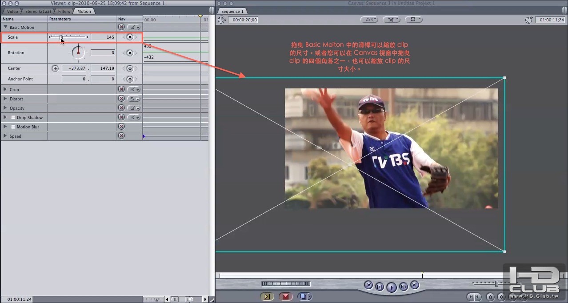Open the Canvas view mode dropdown

pos(392,20)
